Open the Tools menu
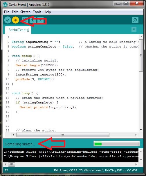146x176 pixels. (x=37, y=12)
